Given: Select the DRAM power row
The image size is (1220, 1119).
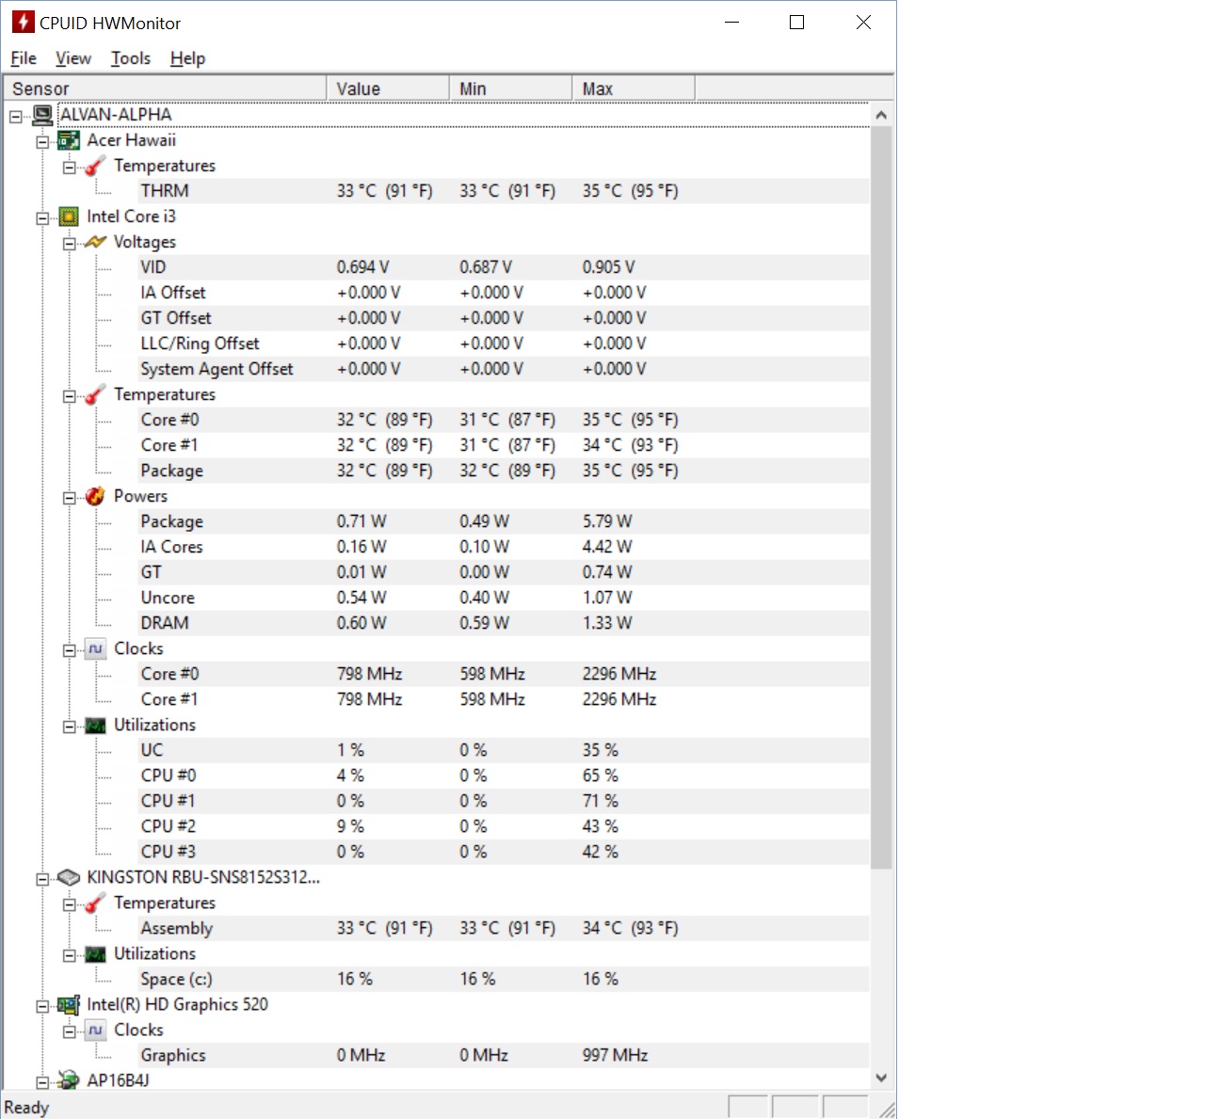Looking at the screenshot, I should [504, 623].
